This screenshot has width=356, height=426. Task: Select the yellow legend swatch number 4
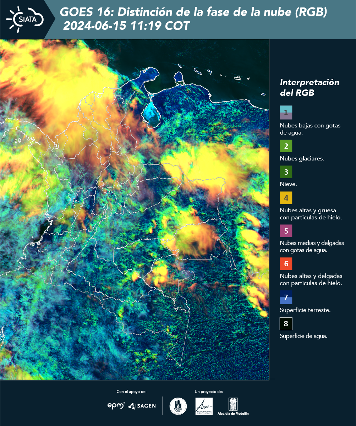[286, 198]
